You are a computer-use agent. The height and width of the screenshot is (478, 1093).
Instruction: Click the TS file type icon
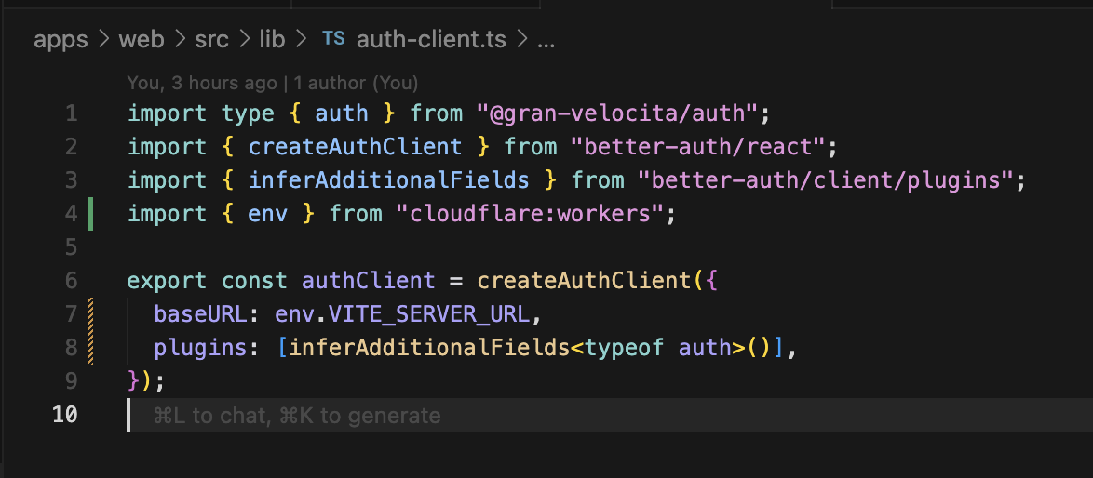333,39
